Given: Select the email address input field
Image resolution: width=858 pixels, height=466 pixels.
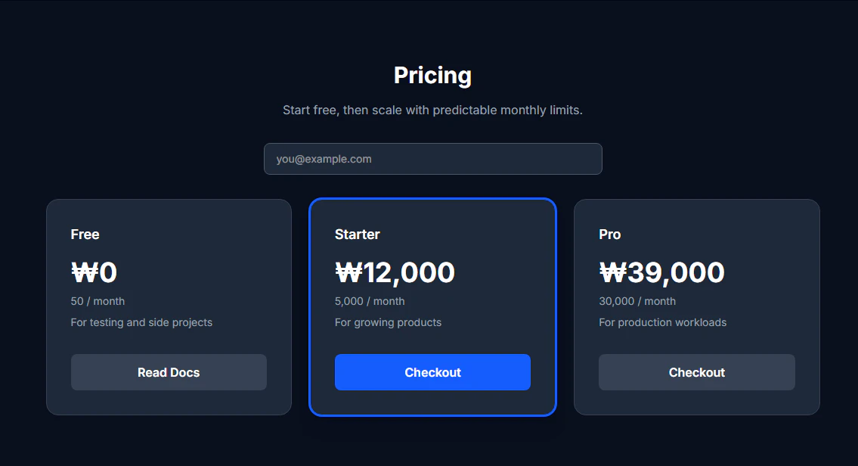Looking at the screenshot, I should pyautogui.click(x=432, y=159).
